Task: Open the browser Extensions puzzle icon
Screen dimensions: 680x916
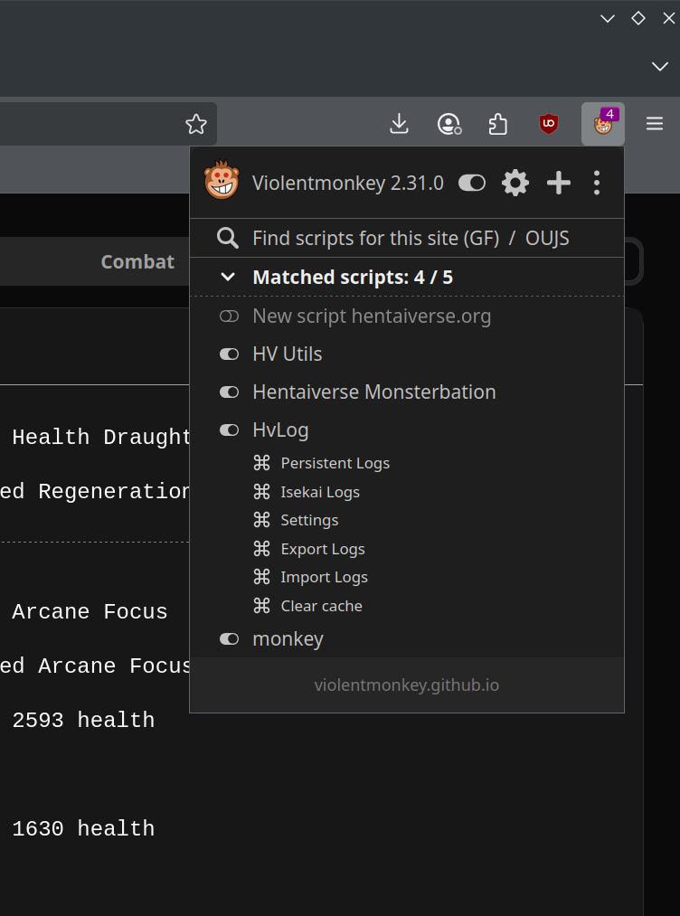Action: 497,124
